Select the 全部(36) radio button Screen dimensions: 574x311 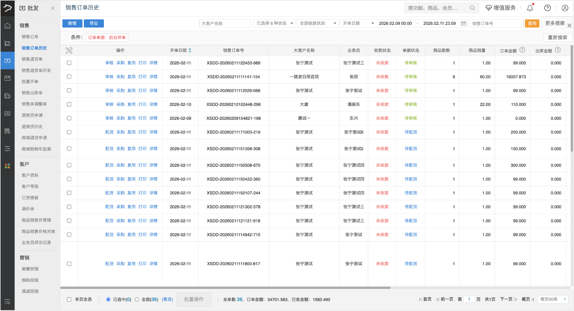pyautogui.click(x=137, y=299)
